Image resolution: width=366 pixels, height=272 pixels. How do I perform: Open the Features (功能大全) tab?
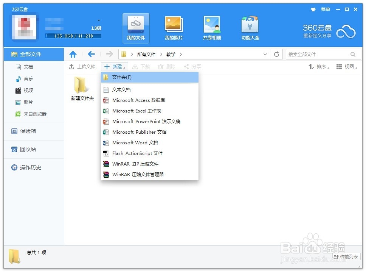(x=250, y=28)
